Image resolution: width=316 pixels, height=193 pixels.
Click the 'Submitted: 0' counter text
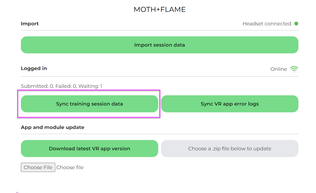(x=37, y=86)
